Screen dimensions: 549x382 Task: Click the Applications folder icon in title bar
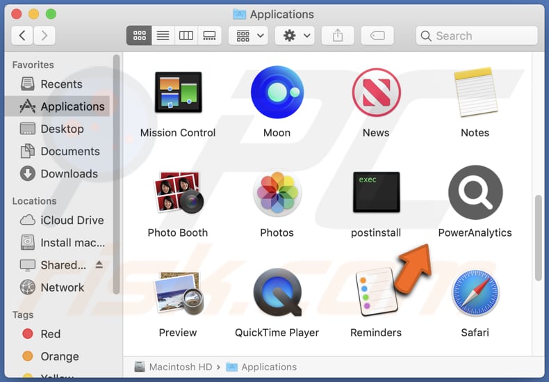240,14
